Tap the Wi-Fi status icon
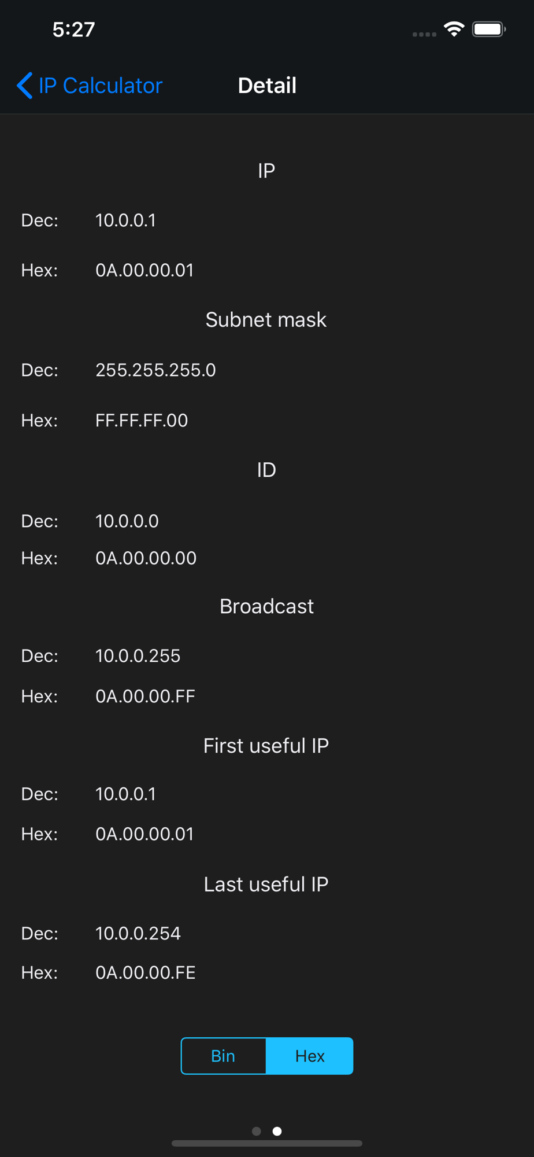This screenshot has width=534, height=1157. 454,29
